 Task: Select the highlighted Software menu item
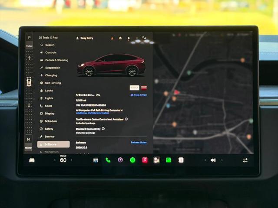(x=53, y=144)
